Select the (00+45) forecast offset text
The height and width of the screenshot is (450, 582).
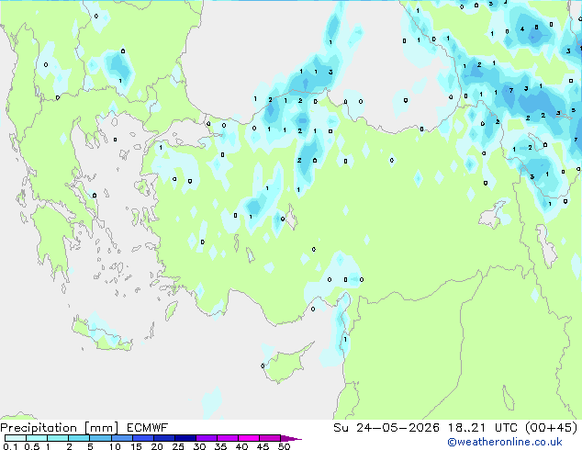click(552, 428)
